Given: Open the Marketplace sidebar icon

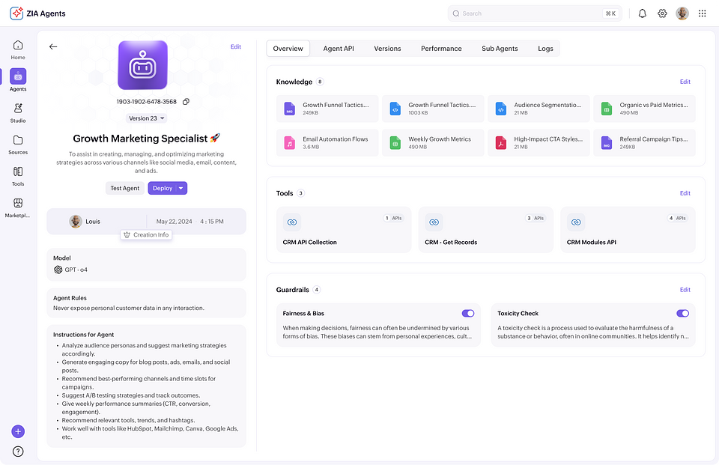Looking at the screenshot, I should 18,207.
